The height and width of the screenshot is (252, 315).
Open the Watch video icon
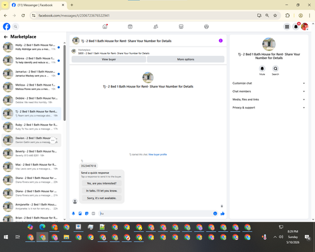click(x=130, y=26)
